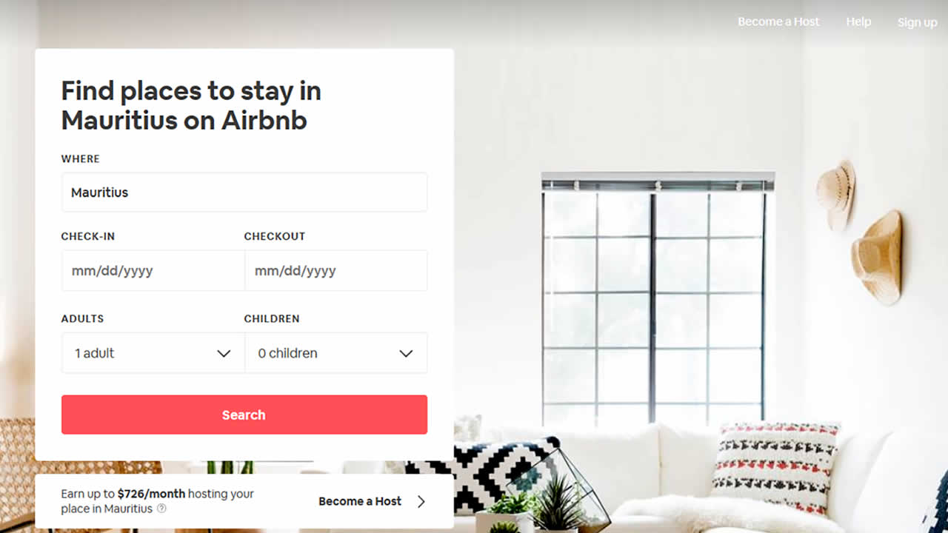Click the WHERE field label
This screenshot has height=533, width=948.
pyautogui.click(x=80, y=158)
